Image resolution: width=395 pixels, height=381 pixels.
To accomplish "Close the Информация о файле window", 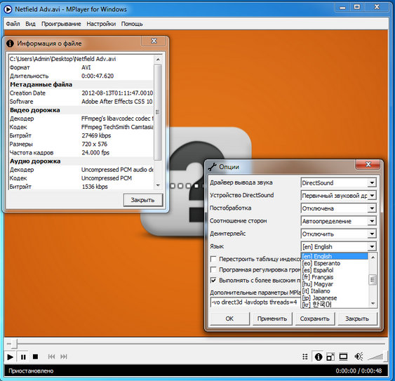I will tap(154, 41).
